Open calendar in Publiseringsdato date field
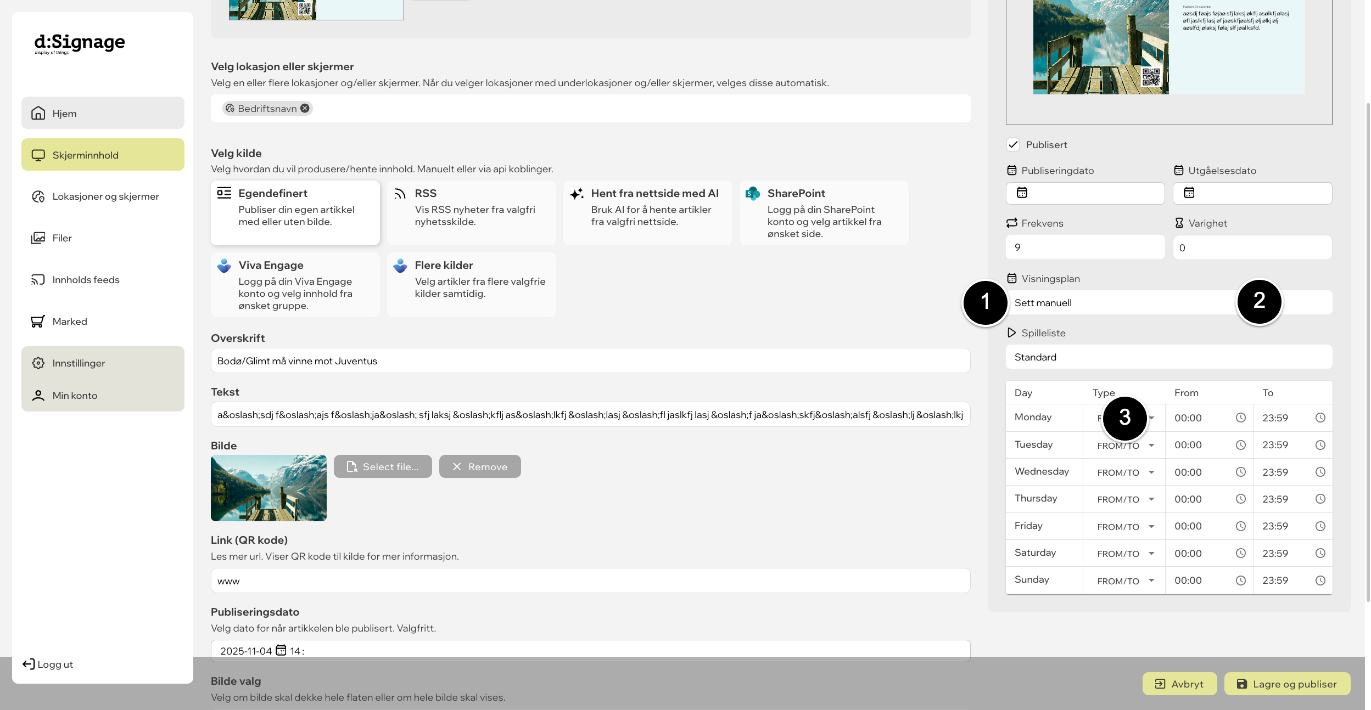The image size is (1371, 710). point(281,650)
